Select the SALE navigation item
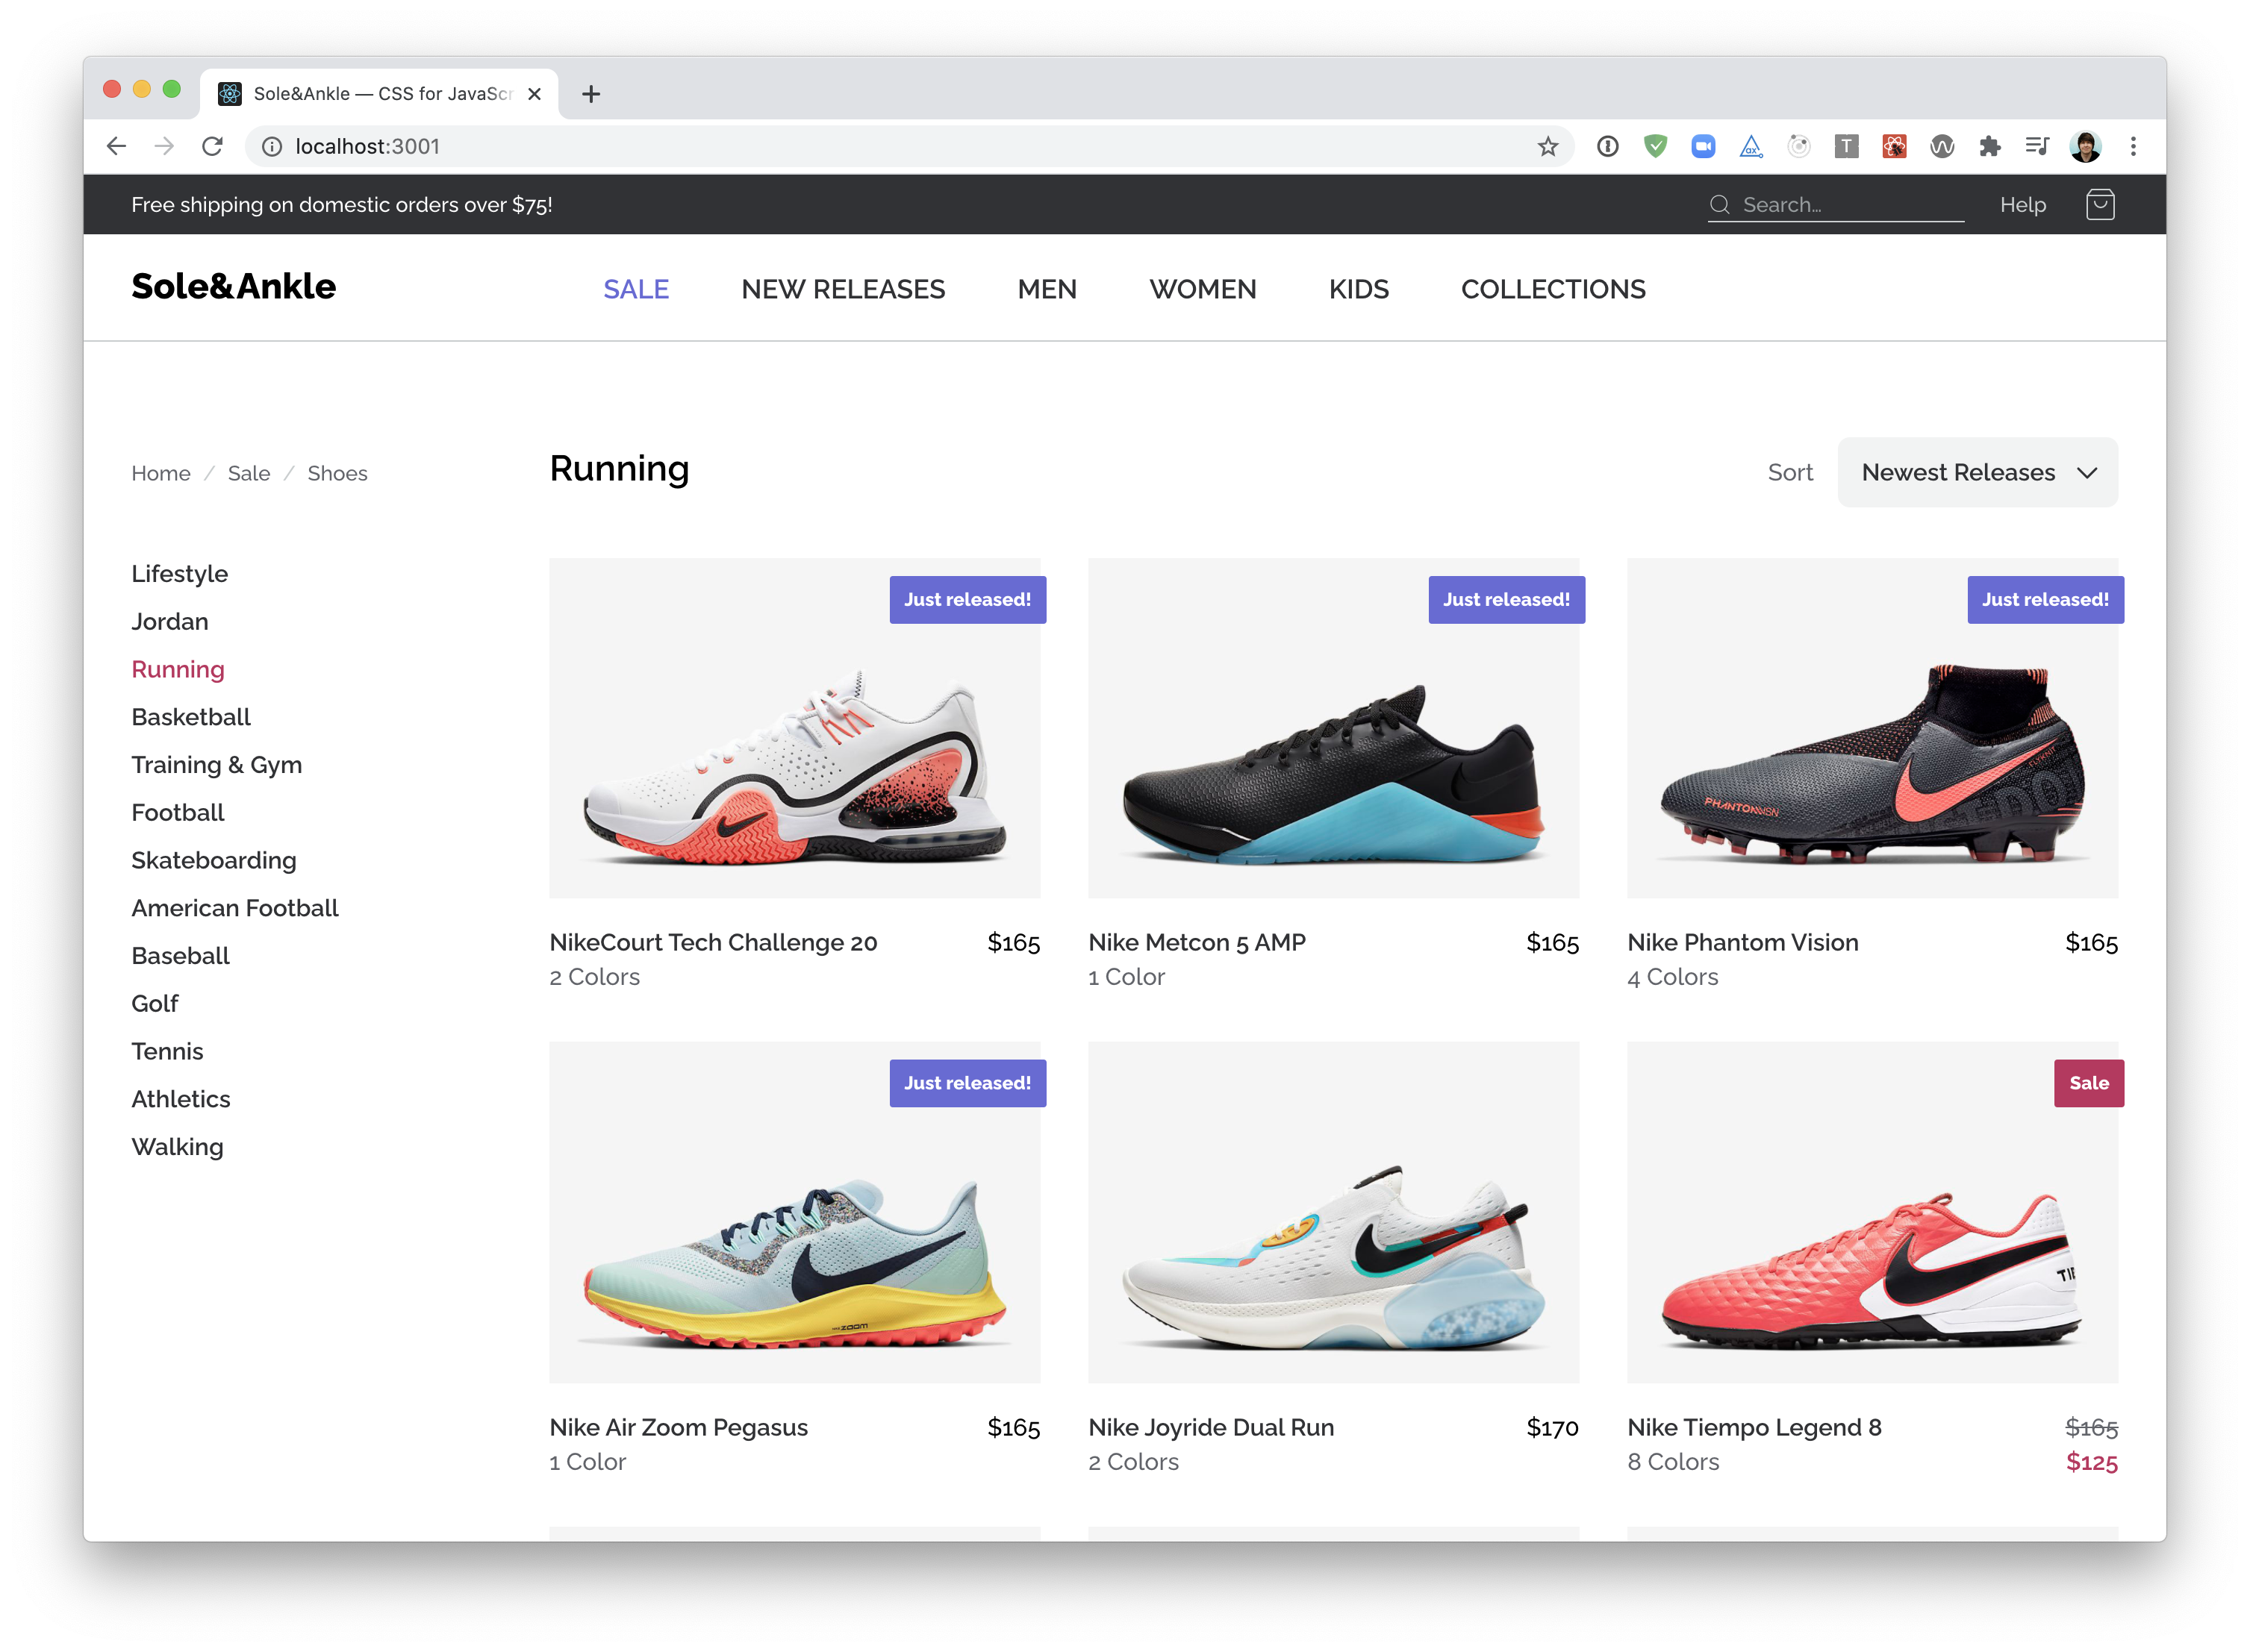 [x=635, y=289]
